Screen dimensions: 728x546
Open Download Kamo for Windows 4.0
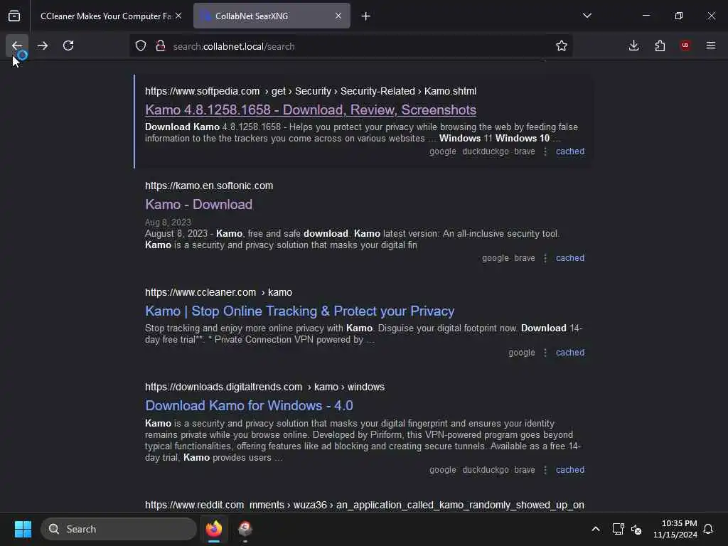249,406
